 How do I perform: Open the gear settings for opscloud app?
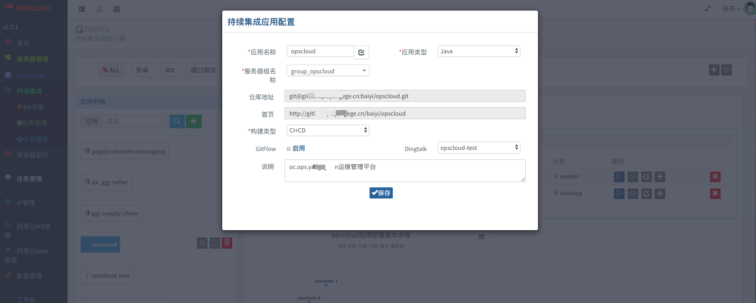202,243
